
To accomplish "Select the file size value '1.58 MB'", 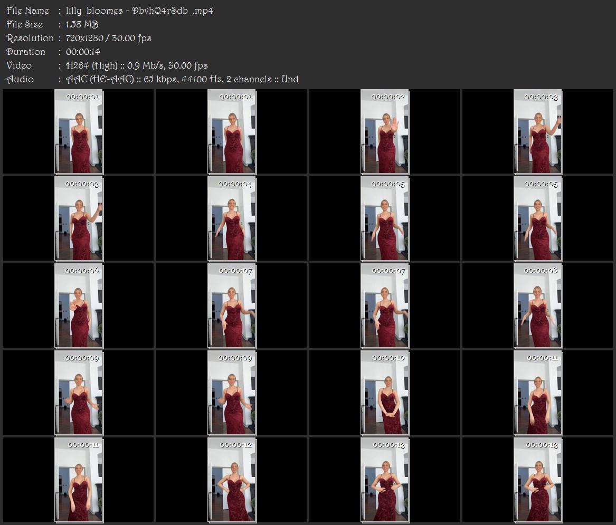I will [x=82, y=24].
